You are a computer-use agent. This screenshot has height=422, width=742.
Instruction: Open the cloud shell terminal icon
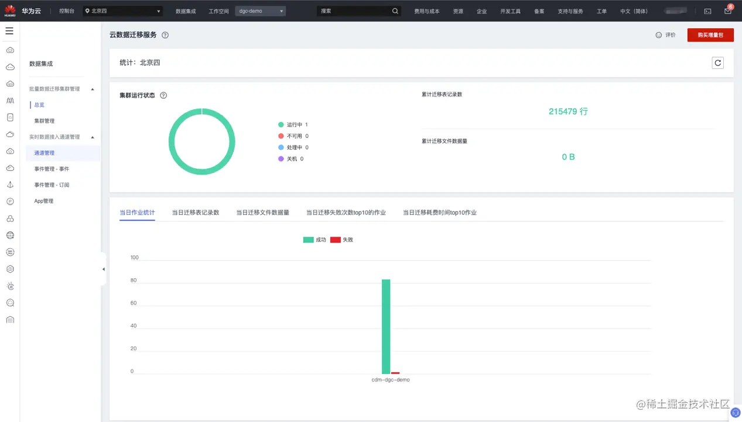[x=707, y=11]
